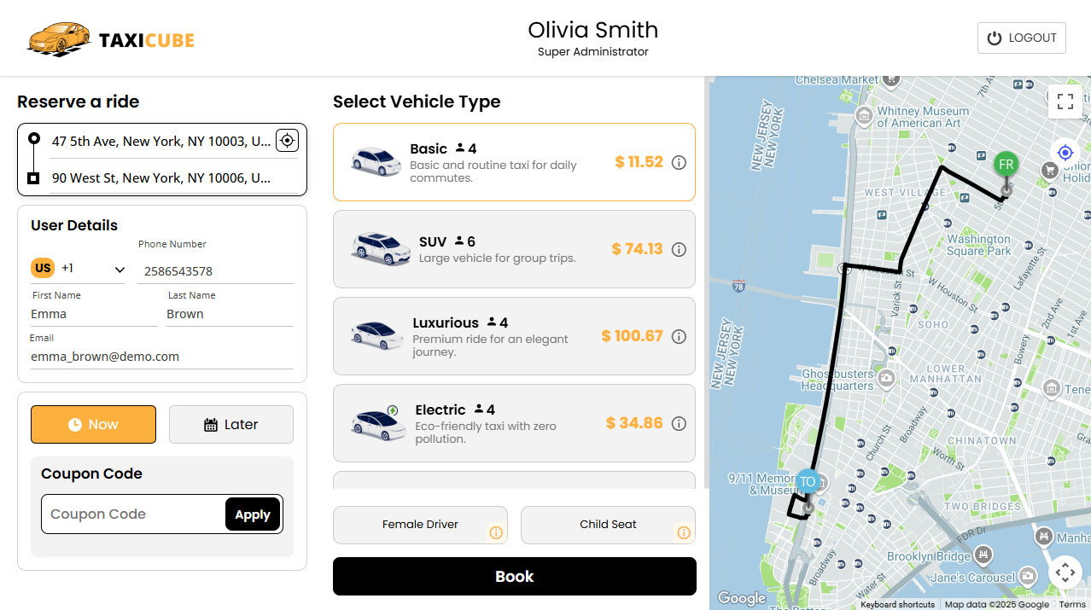Choose the Later schedule option
The width and height of the screenshot is (1091, 610).
tap(231, 424)
